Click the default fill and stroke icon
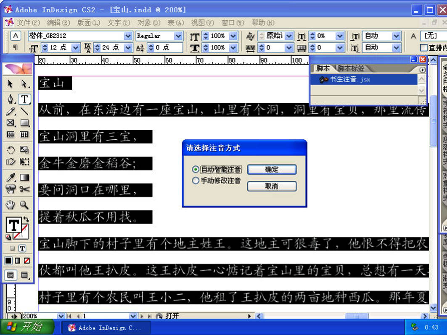The width and height of the screenshot is (447, 335). pos(8,237)
